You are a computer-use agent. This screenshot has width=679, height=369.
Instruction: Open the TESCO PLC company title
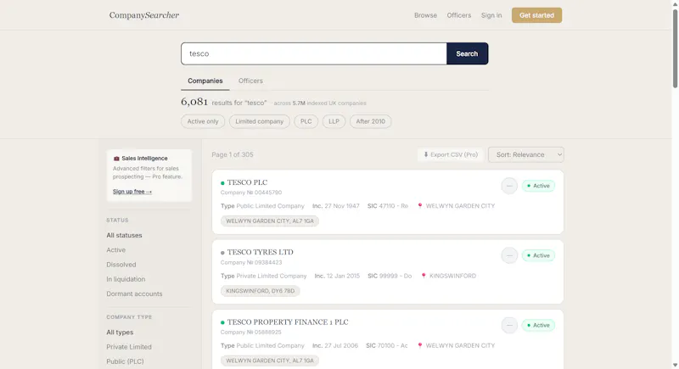pyautogui.click(x=247, y=182)
